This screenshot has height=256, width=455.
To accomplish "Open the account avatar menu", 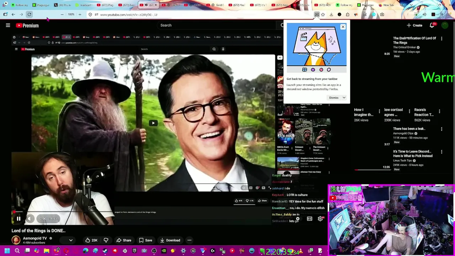I will pos(445,25).
